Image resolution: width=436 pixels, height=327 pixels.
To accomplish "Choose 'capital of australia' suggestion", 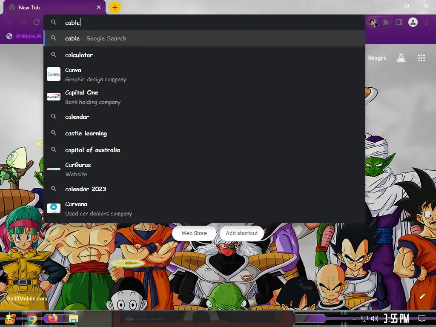I will [204, 150].
